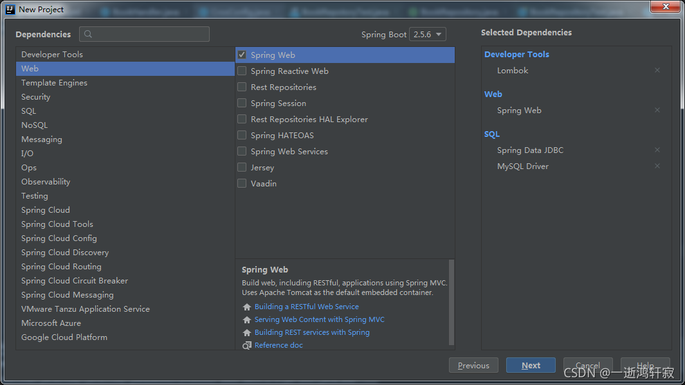Viewport: 685px width, 385px height.
Task: Open Help for this dialog
Action: point(645,365)
